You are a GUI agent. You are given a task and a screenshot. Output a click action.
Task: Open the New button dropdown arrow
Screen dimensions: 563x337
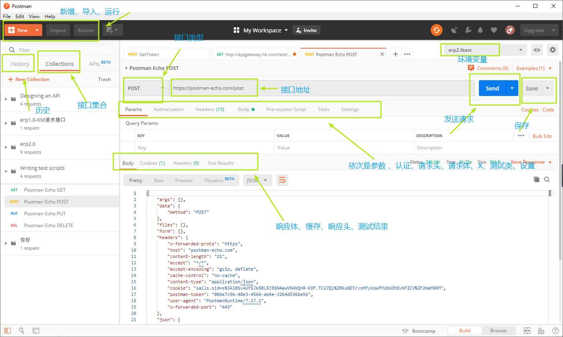37,30
